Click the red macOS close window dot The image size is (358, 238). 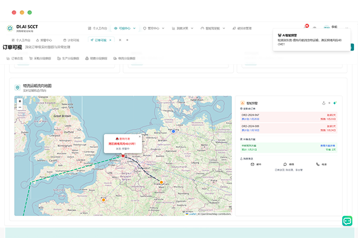tap(14, 13)
